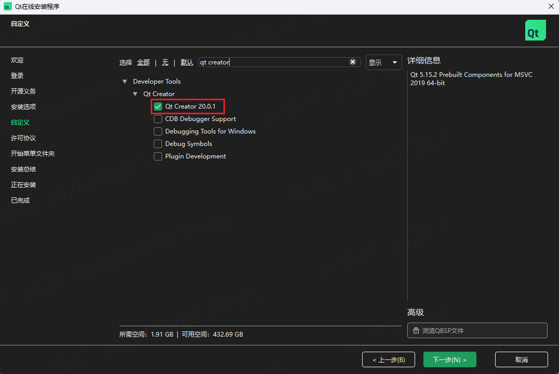Select 开始菜单文件夹 in the sidebar
559x374 pixels.
pyautogui.click(x=32, y=154)
